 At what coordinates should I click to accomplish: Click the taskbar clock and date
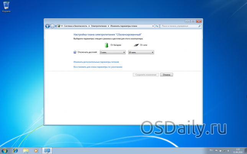coord(237,150)
